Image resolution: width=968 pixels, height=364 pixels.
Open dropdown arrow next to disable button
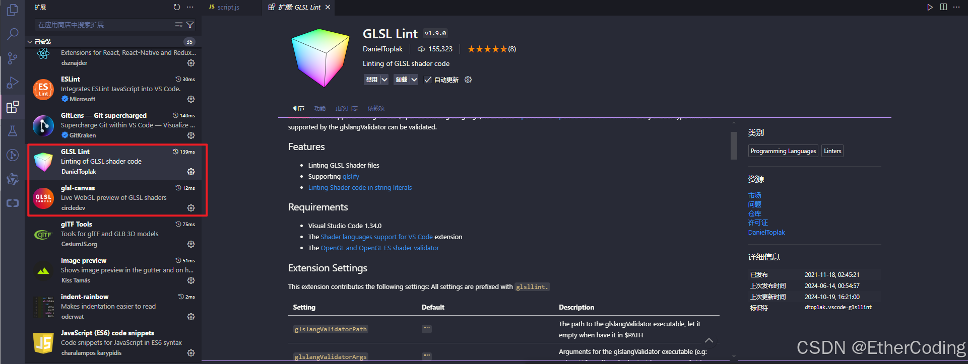click(x=384, y=80)
